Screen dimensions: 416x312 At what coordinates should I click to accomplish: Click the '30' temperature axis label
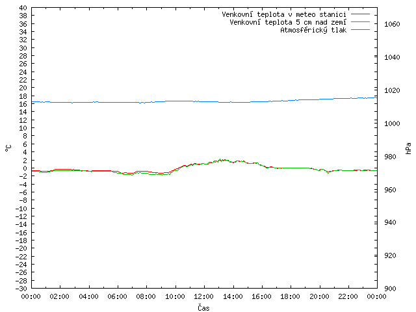[x=23, y=48]
